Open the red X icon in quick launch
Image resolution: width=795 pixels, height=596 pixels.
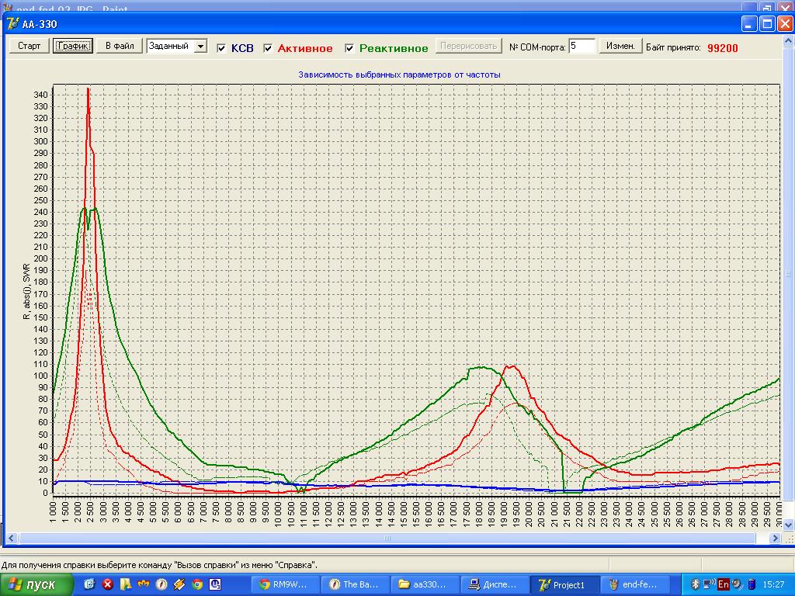(107, 584)
